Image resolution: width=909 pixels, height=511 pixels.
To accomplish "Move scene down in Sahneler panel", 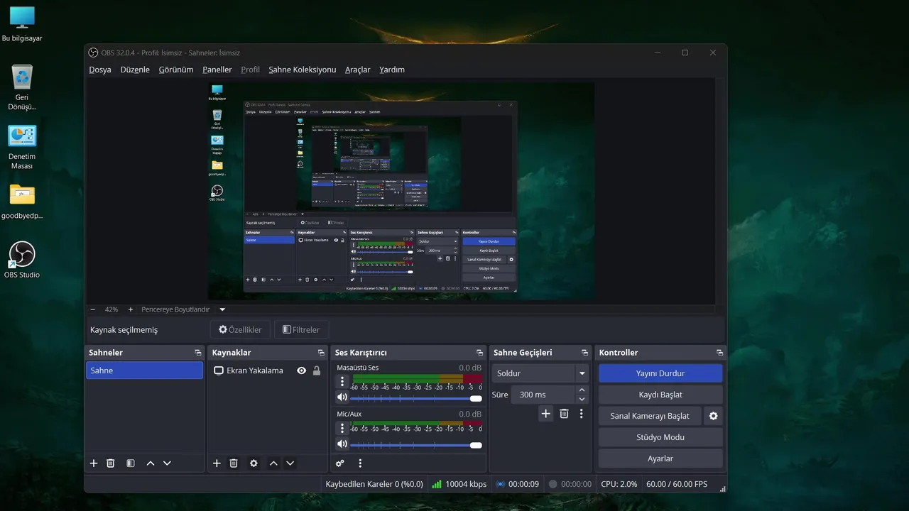I will tap(167, 463).
